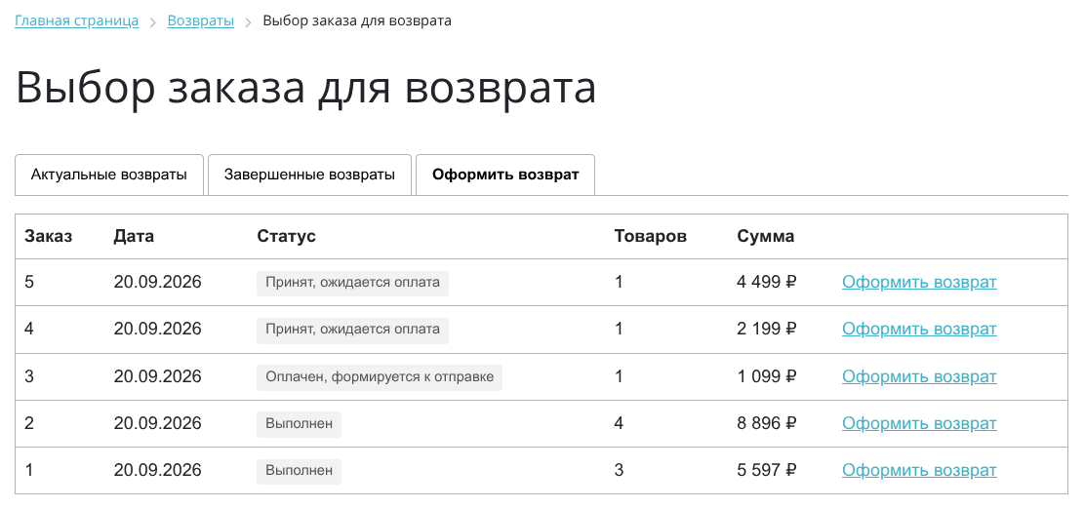Click the sum 4 499 ₽
Image resolution: width=1084 pixels, height=508 pixels.
point(767,282)
